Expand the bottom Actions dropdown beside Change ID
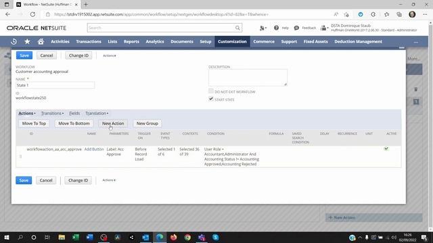Image resolution: width=433 pixels, height=243 pixels. coord(109,180)
